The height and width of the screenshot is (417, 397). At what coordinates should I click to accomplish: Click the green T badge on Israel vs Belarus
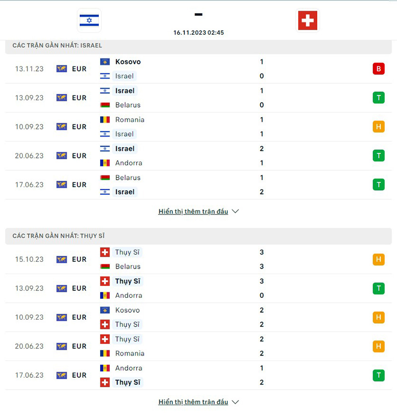379,98
